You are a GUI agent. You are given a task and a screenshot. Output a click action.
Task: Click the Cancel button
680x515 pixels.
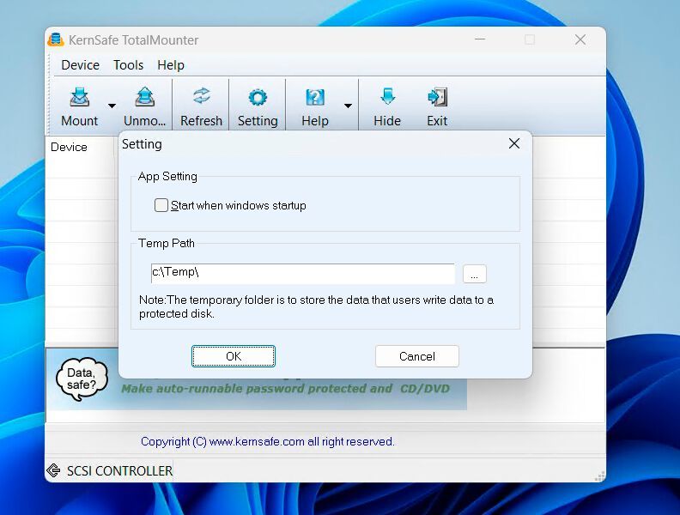[x=416, y=356]
